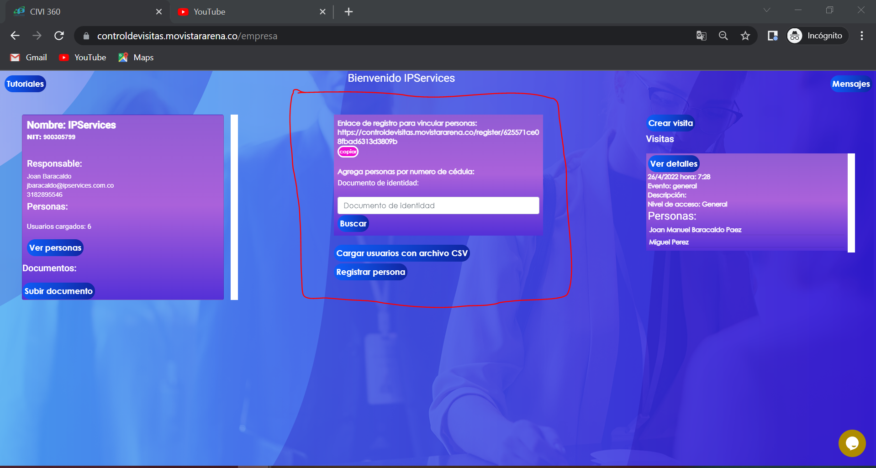The image size is (876, 468).
Task: Click the Buscar button
Action: tap(353, 224)
